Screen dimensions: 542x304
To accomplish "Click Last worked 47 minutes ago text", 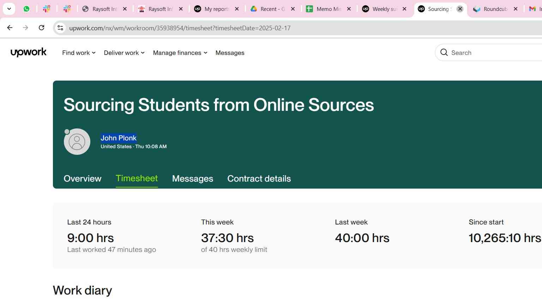I will tap(112, 249).
